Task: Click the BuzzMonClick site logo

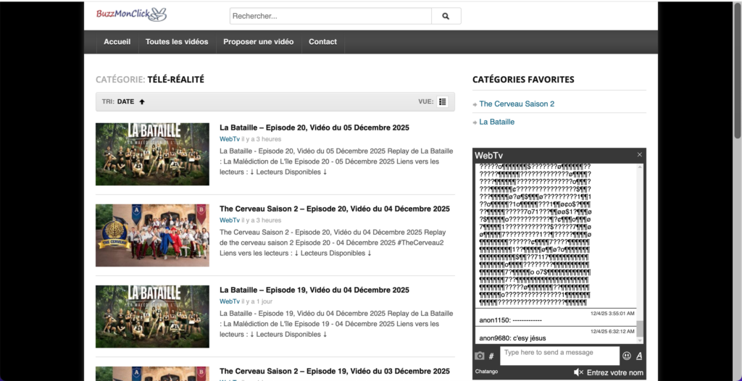Action: [x=131, y=14]
